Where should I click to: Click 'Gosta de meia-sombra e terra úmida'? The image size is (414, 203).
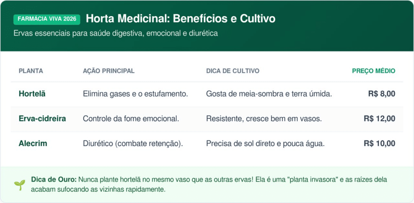[269, 94]
